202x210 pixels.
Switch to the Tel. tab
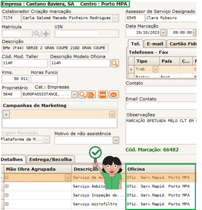[136, 44]
